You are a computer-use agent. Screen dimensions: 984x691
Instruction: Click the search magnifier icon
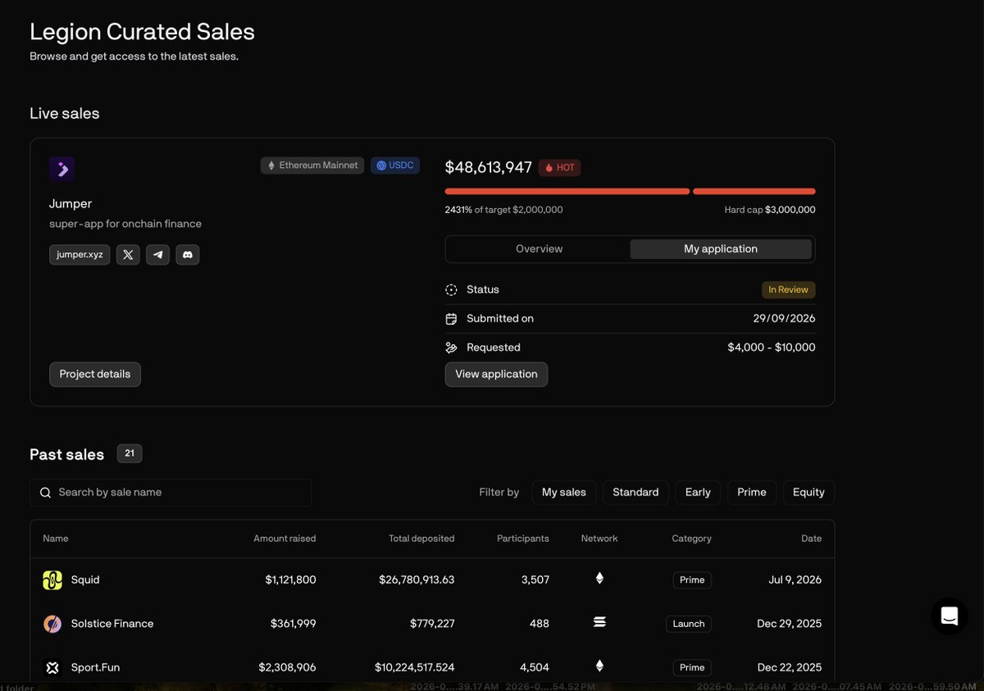(46, 493)
